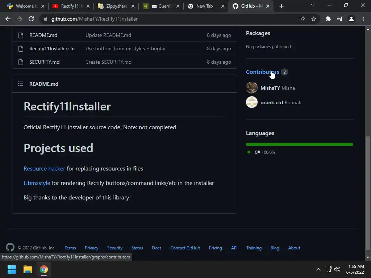Image resolution: width=371 pixels, height=278 pixels.
Task: Close the Guerrilla Mail tab
Action: point(178,7)
